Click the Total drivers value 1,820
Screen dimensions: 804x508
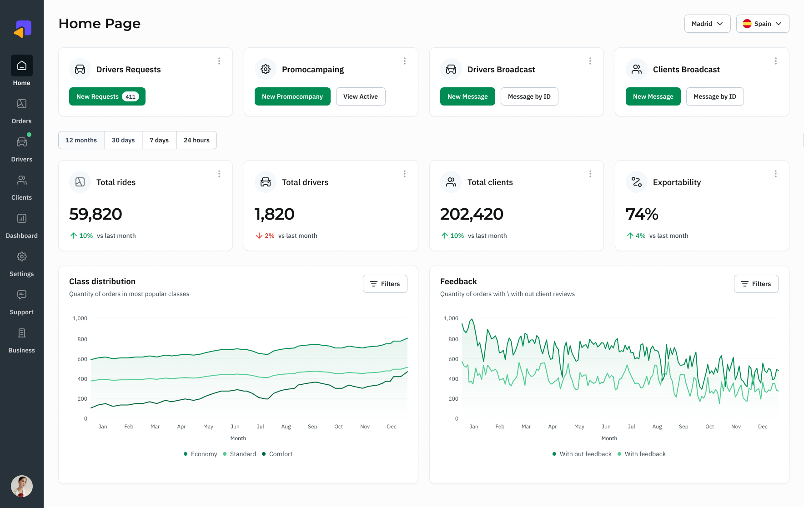[275, 214]
